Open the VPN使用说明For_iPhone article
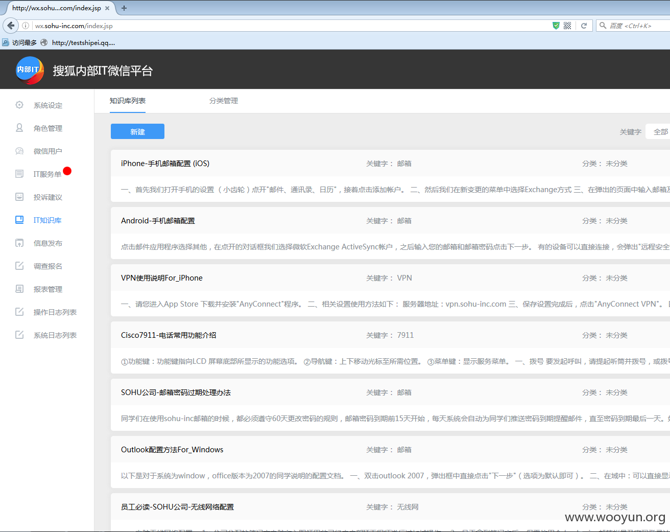Screen dimensions: 670x532 click(162, 278)
